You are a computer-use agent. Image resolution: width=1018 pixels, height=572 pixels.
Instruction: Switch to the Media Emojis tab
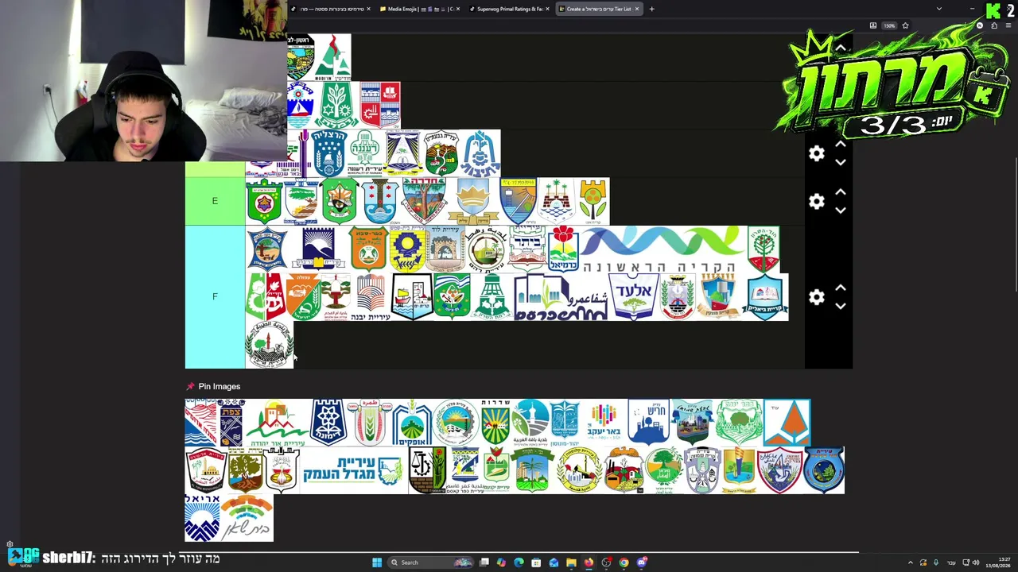click(x=418, y=9)
